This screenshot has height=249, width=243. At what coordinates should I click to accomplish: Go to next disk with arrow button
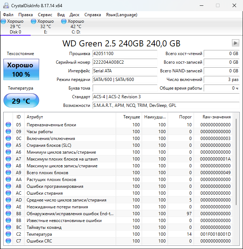[235, 43]
